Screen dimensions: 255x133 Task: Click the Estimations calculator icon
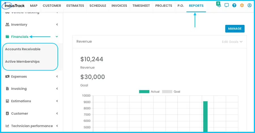coord(7,101)
